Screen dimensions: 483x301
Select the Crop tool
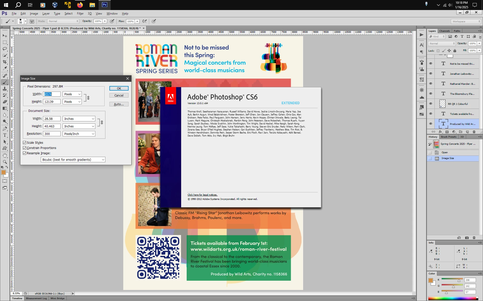pyautogui.click(x=5, y=62)
